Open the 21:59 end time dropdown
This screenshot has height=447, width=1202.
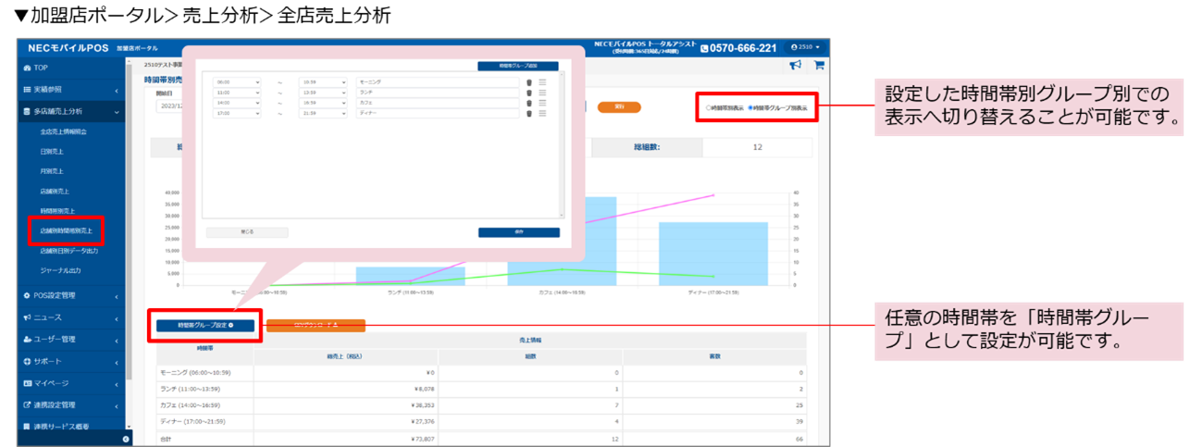point(323,115)
